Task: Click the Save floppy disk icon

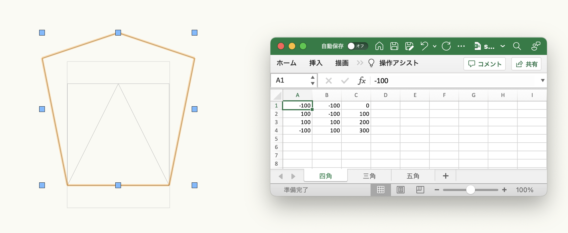Action: click(x=394, y=46)
